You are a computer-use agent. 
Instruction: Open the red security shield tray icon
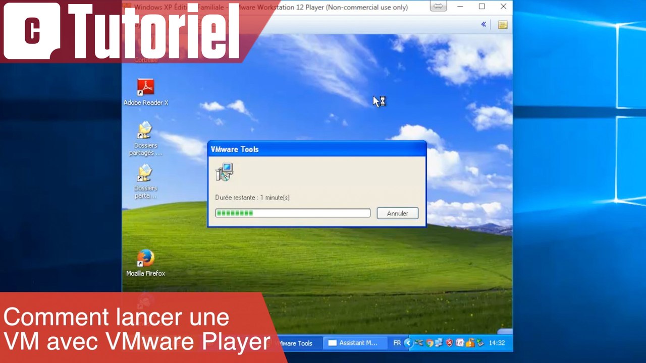(x=449, y=343)
